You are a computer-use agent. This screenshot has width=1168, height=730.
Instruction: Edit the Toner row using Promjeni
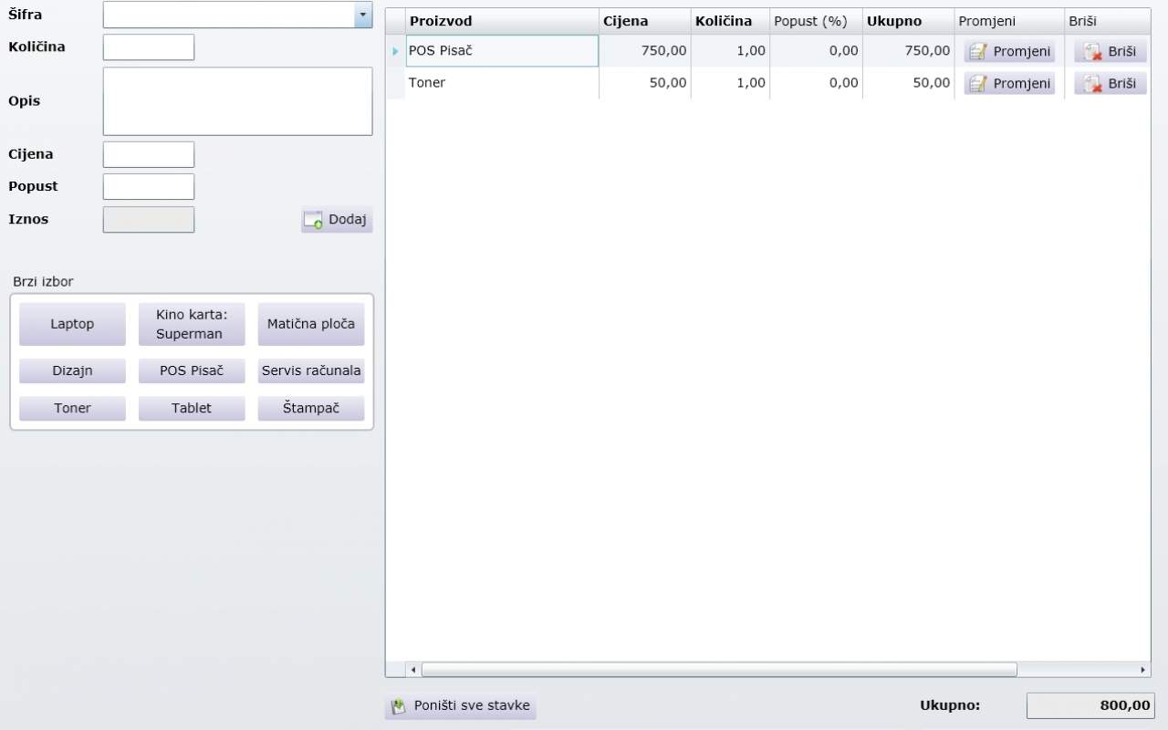tap(1009, 84)
